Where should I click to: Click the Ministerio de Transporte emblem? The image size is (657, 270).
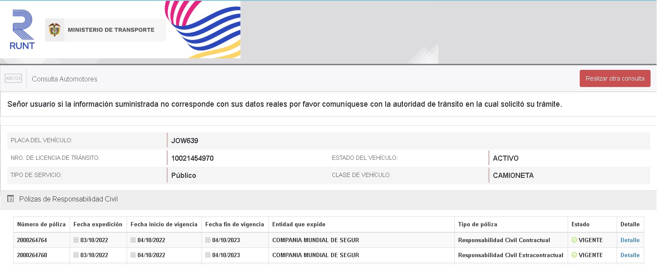55,30
